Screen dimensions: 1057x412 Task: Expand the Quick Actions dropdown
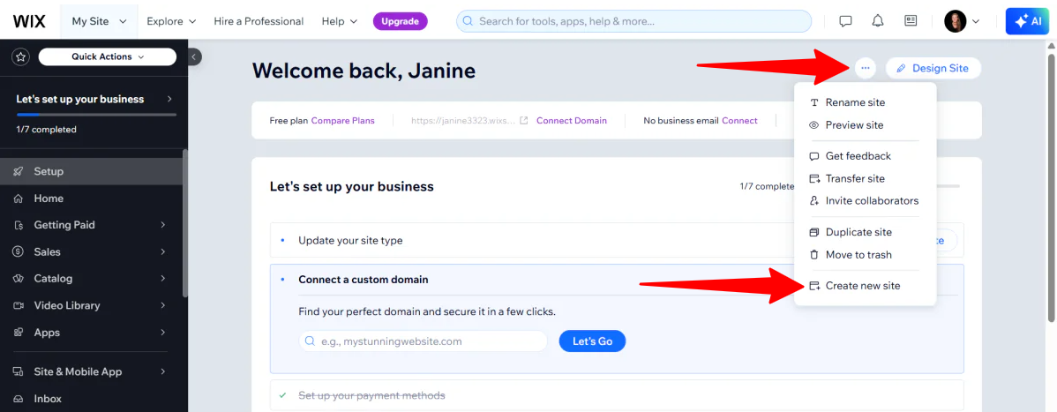click(x=107, y=56)
